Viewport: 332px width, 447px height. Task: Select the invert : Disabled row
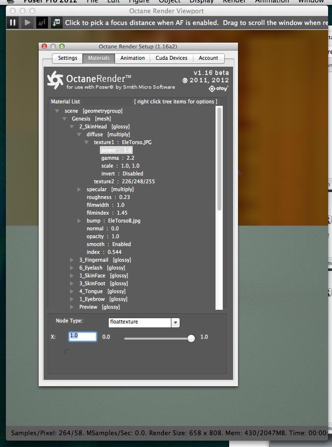point(122,174)
